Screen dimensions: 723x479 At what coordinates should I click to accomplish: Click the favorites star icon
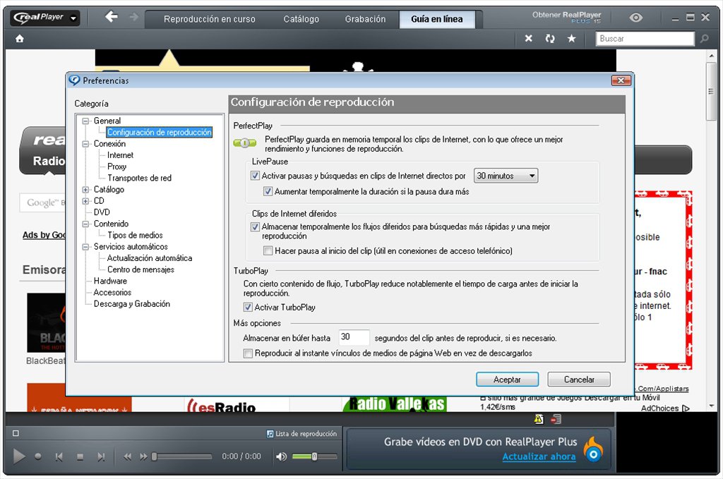click(x=571, y=38)
